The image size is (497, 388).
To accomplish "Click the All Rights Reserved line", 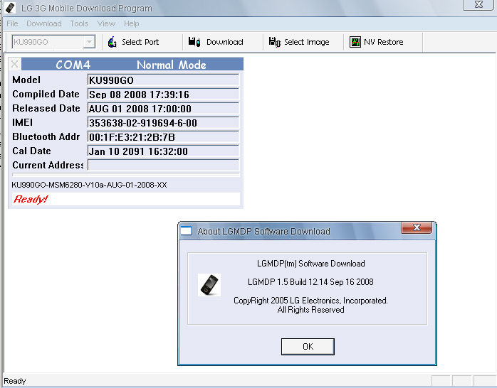I will pyautogui.click(x=310, y=310).
